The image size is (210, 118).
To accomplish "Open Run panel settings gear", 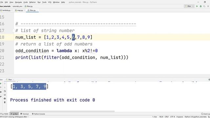I will point(209,80).
